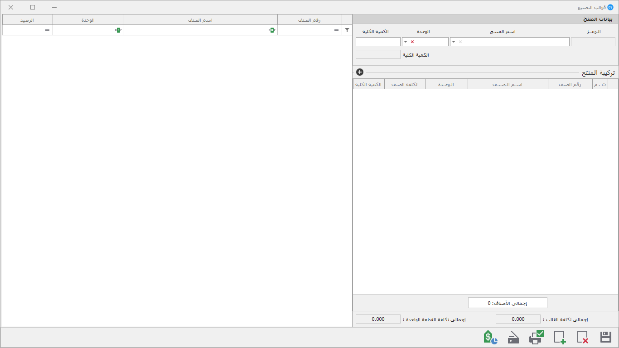Click the ABC filter icon under left-grid الوحدة
This screenshot has width=619, height=348.
(x=118, y=30)
